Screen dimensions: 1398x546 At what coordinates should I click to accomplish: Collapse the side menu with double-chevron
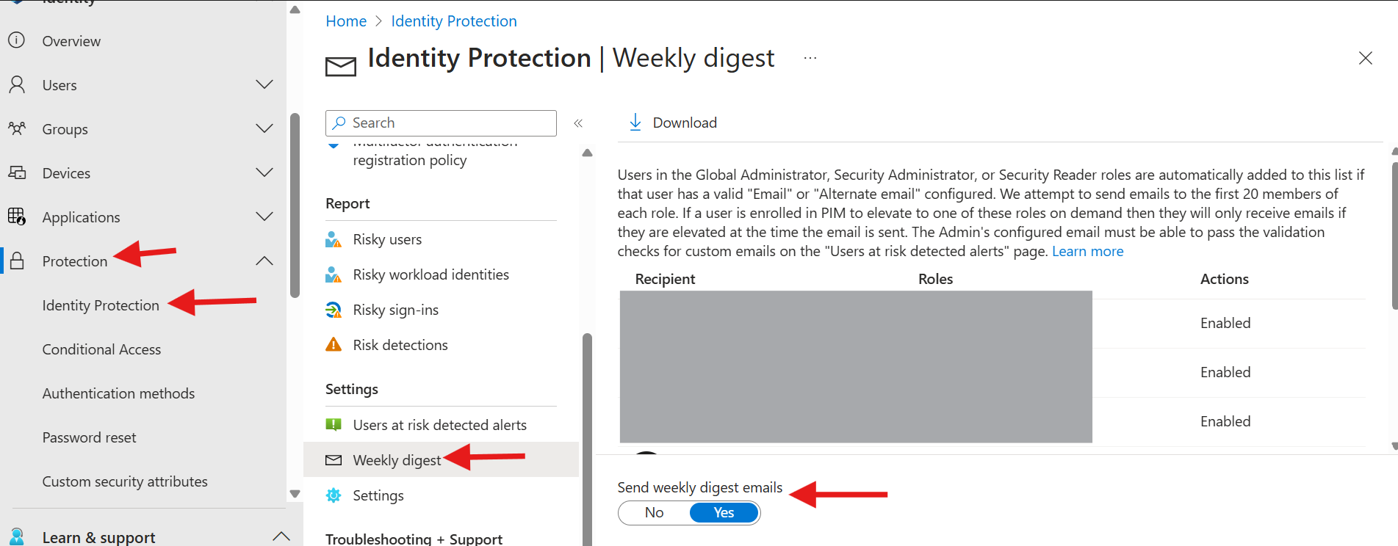click(578, 123)
